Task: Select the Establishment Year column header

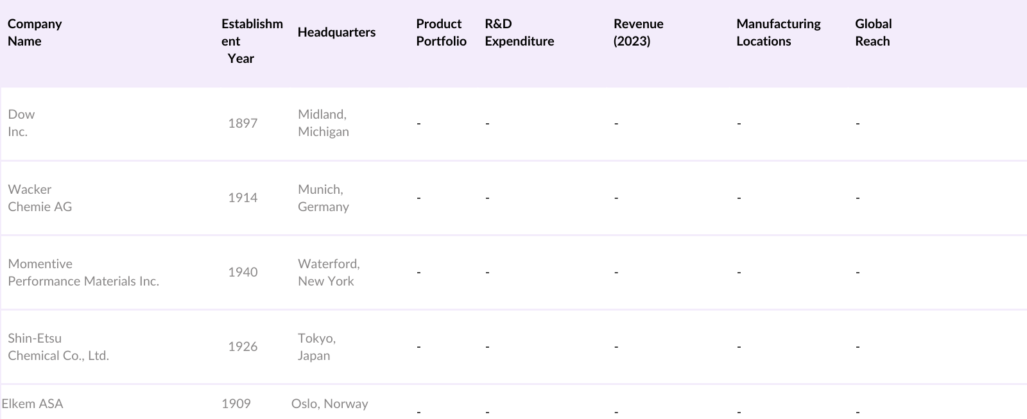Action: pyautogui.click(x=252, y=41)
